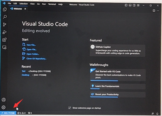Click the light bulb icon on Learn the Fundamentals

click(x=93, y=86)
